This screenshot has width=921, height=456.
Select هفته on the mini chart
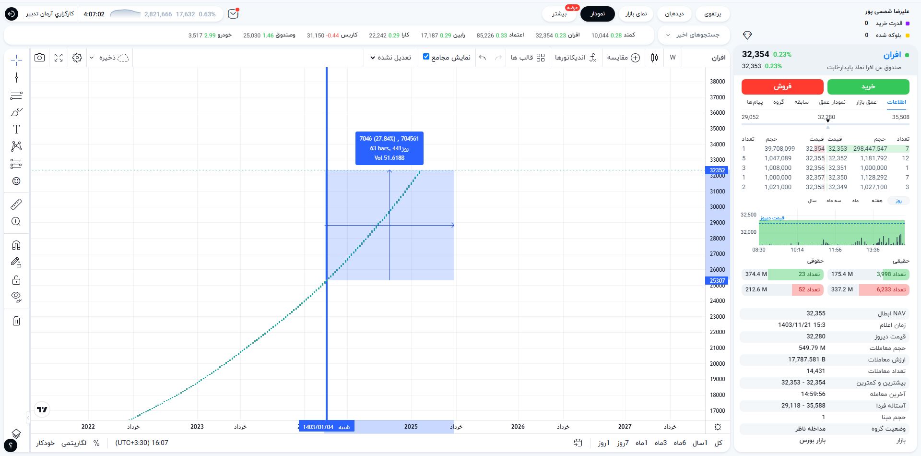tap(877, 201)
